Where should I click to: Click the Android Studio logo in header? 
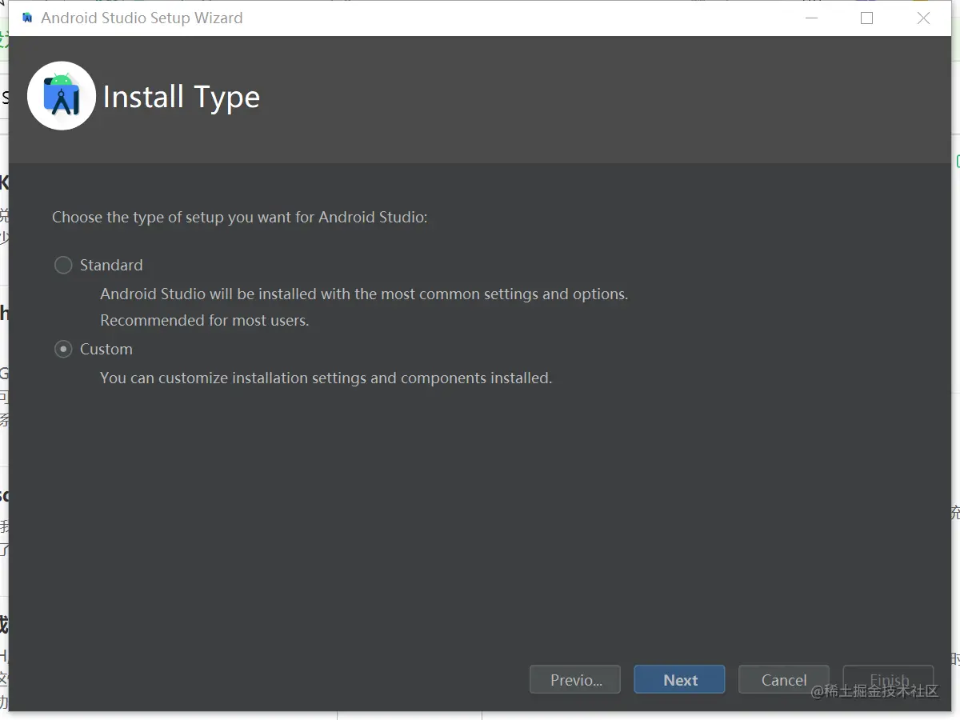pyautogui.click(x=62, y=95)
